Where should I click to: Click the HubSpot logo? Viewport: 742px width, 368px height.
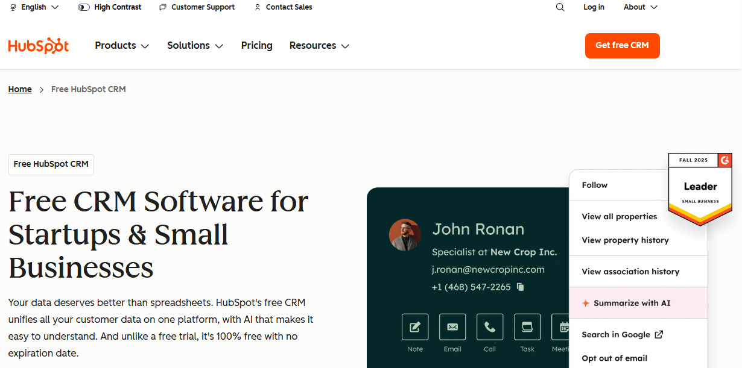(x=38, y=45)
